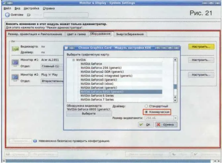Select NVIDIA GeForce3 (generic)
Image resolution: width=222 pixels, height=163 pixels.
(121, 80)
